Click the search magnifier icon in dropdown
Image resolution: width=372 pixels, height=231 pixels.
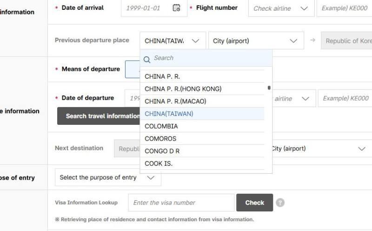click(x=147, y=59)
